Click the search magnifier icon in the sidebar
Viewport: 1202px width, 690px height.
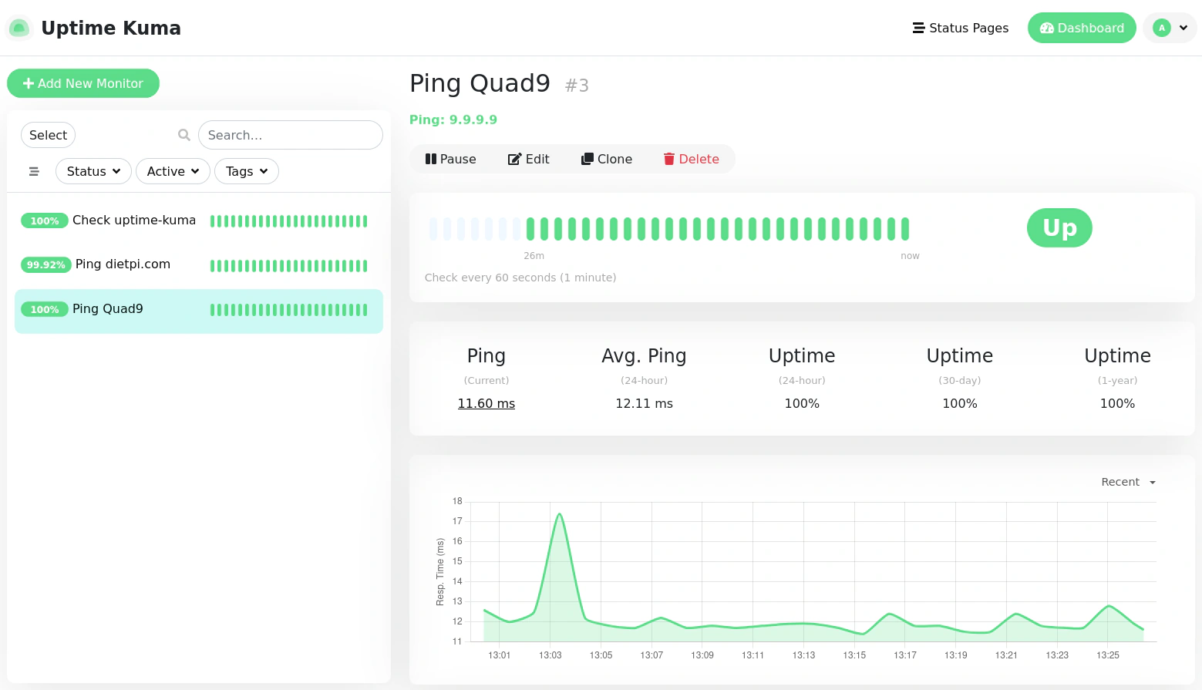[183, 135]
